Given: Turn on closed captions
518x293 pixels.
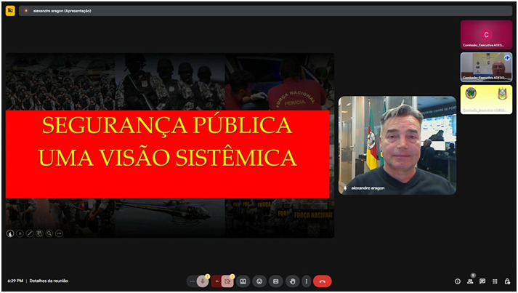Looking at the screenshot, I should point(275,281).
